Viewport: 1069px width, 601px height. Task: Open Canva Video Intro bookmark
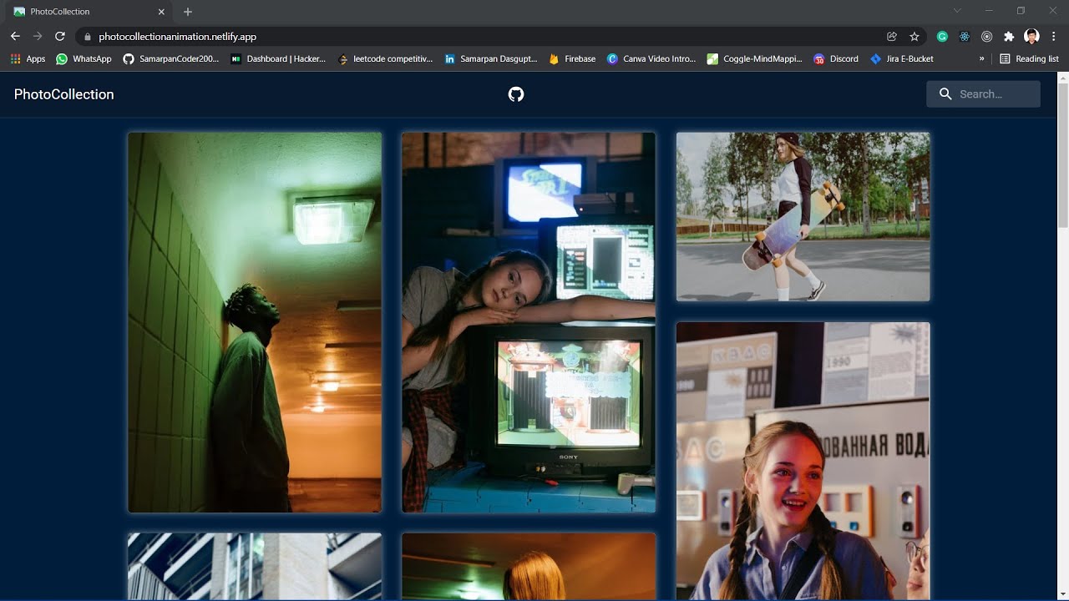click(651, 59)
